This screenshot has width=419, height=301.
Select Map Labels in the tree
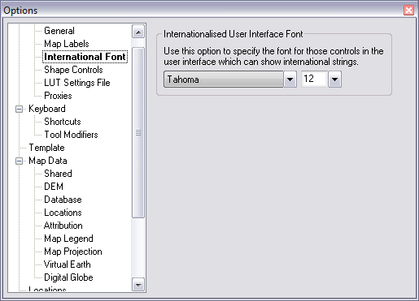coord(67,44)
